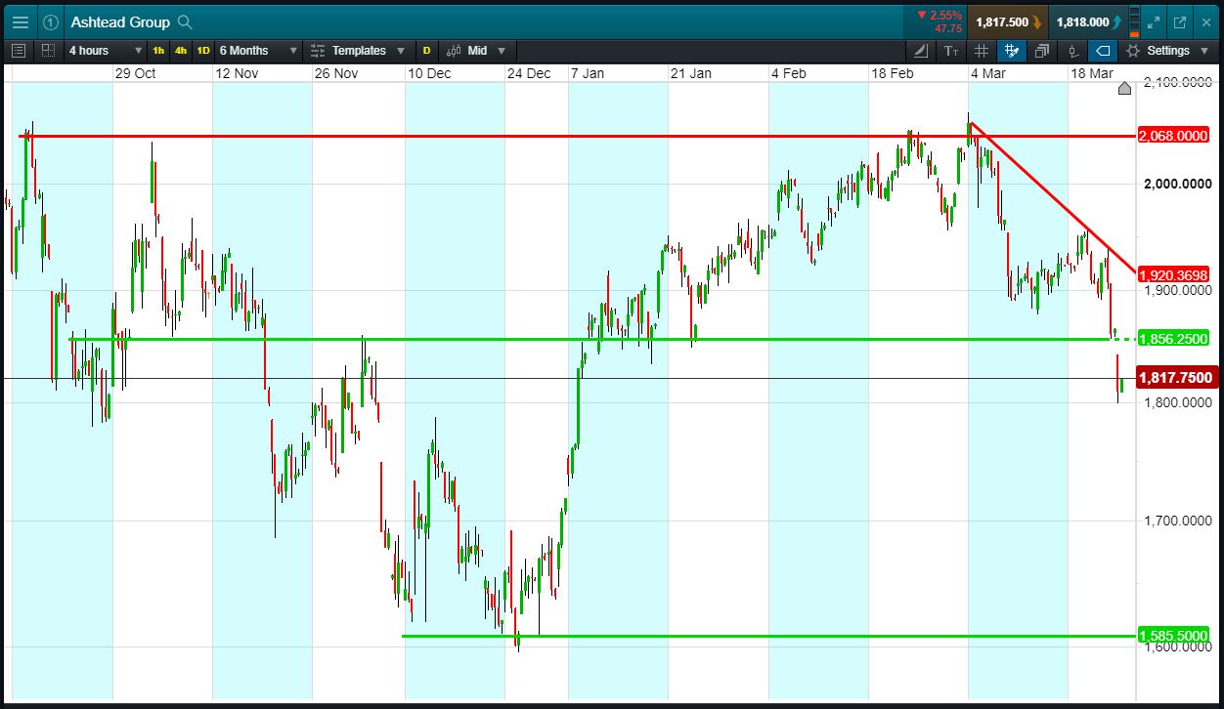Open the Templates dropdown

click(x=357, y=51)
